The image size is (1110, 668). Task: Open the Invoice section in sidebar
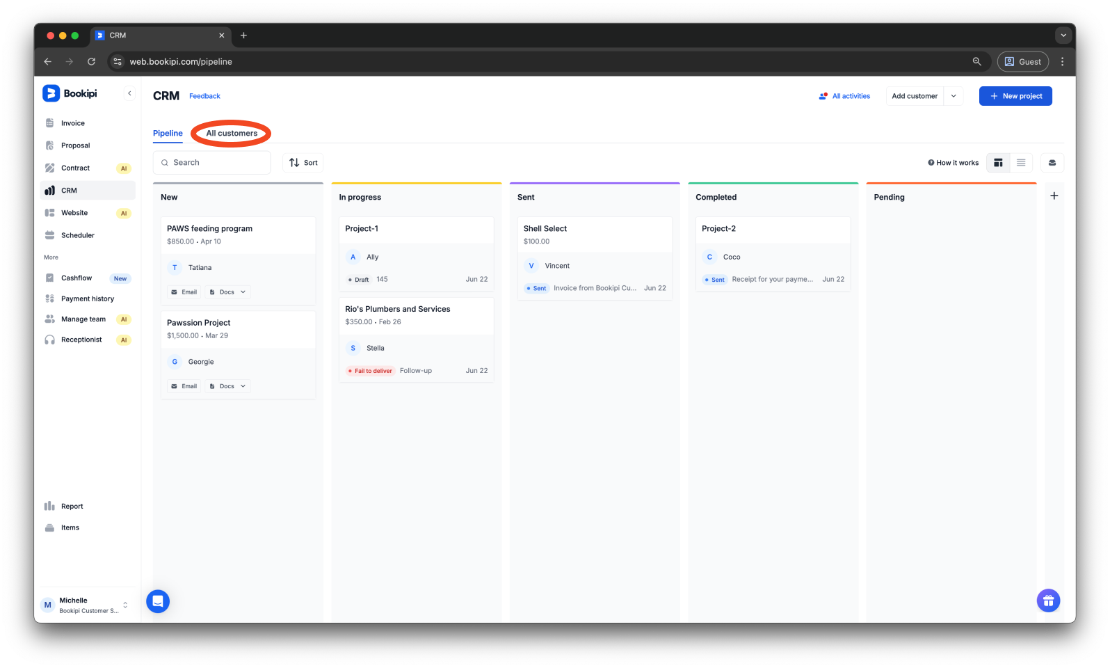(88, 123)
